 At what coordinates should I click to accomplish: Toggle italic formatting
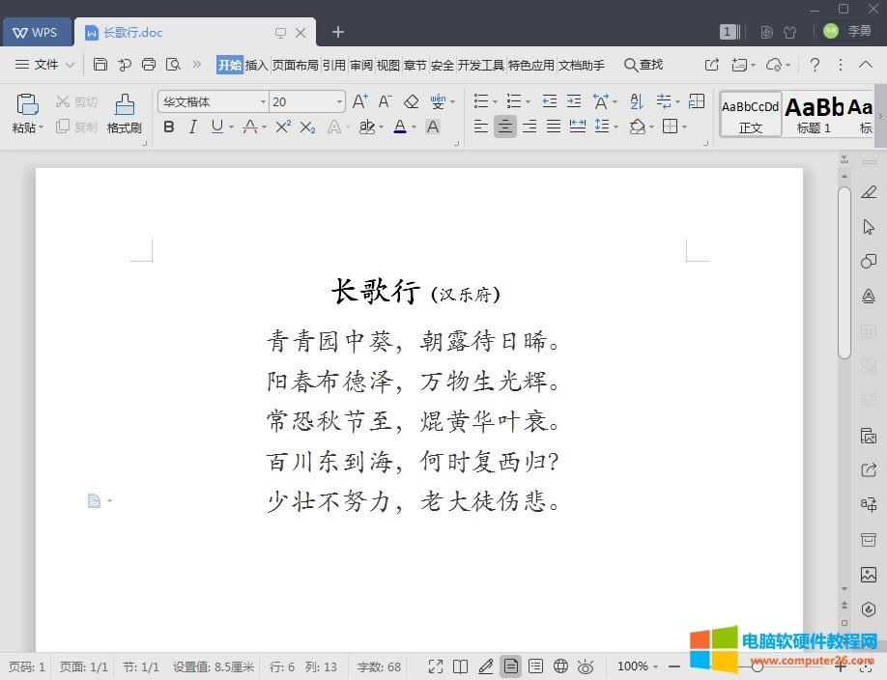click(x=191, y=126)
